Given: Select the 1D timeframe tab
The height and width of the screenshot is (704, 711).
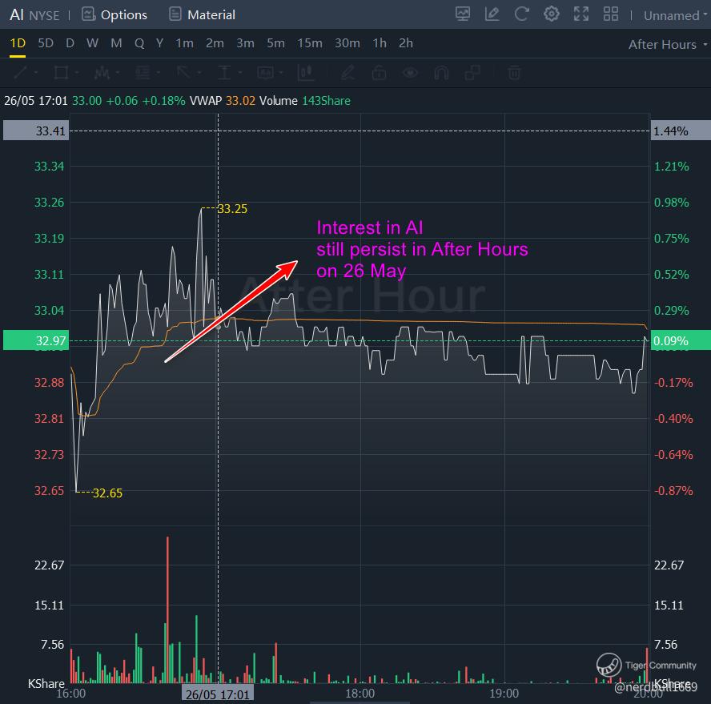Looking at the screenshot, I should pos(18,43).
